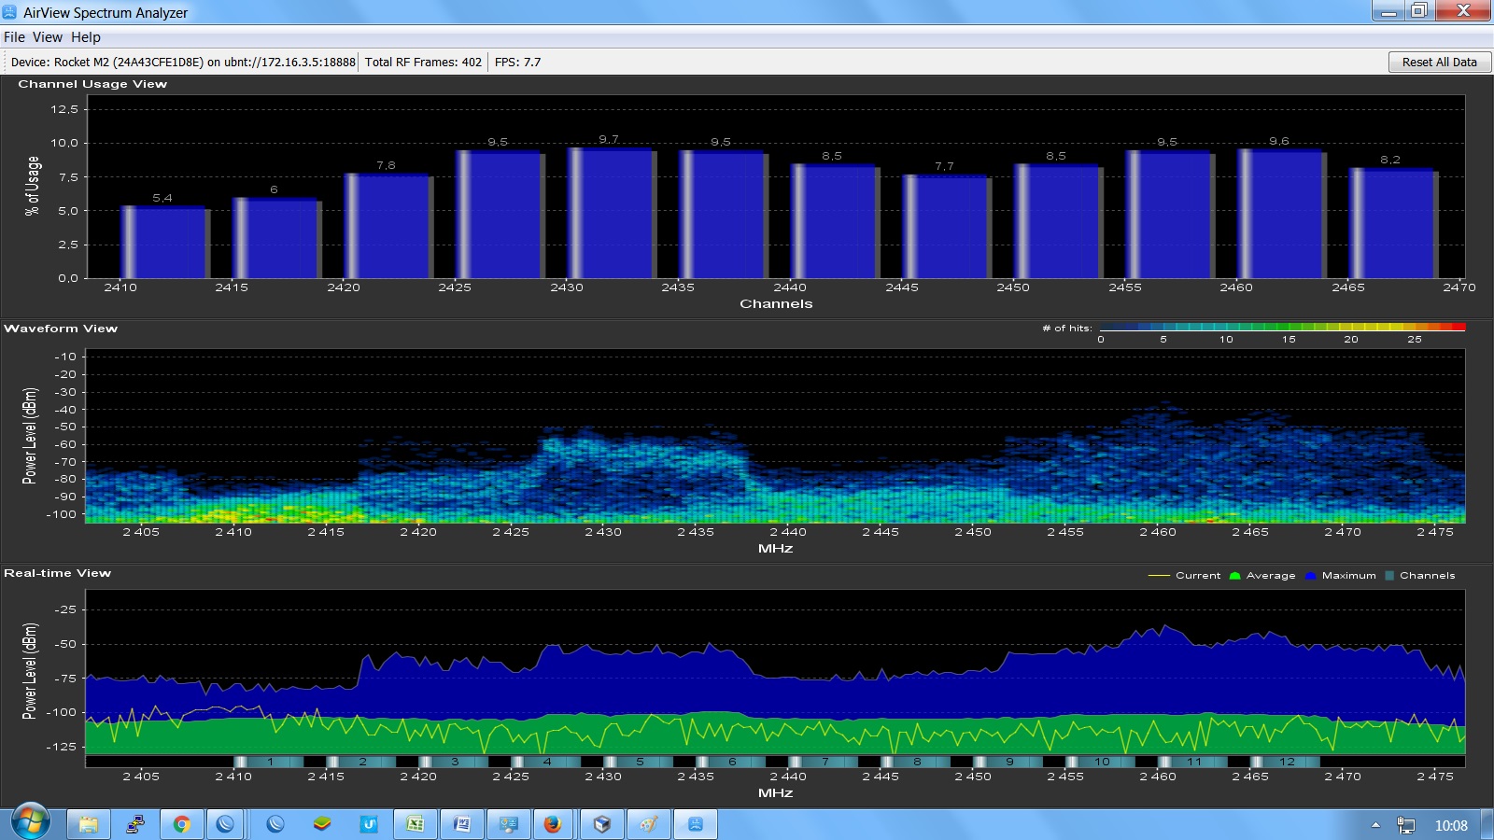Click channel 7 marker in Real-time View
Screen dimensions: 1494x840
[x=824, y=762]
